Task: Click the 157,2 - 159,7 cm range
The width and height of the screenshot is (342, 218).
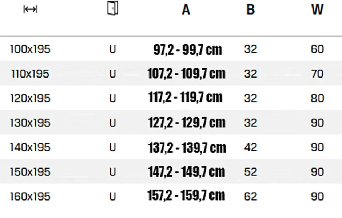Action: [186, 195]
